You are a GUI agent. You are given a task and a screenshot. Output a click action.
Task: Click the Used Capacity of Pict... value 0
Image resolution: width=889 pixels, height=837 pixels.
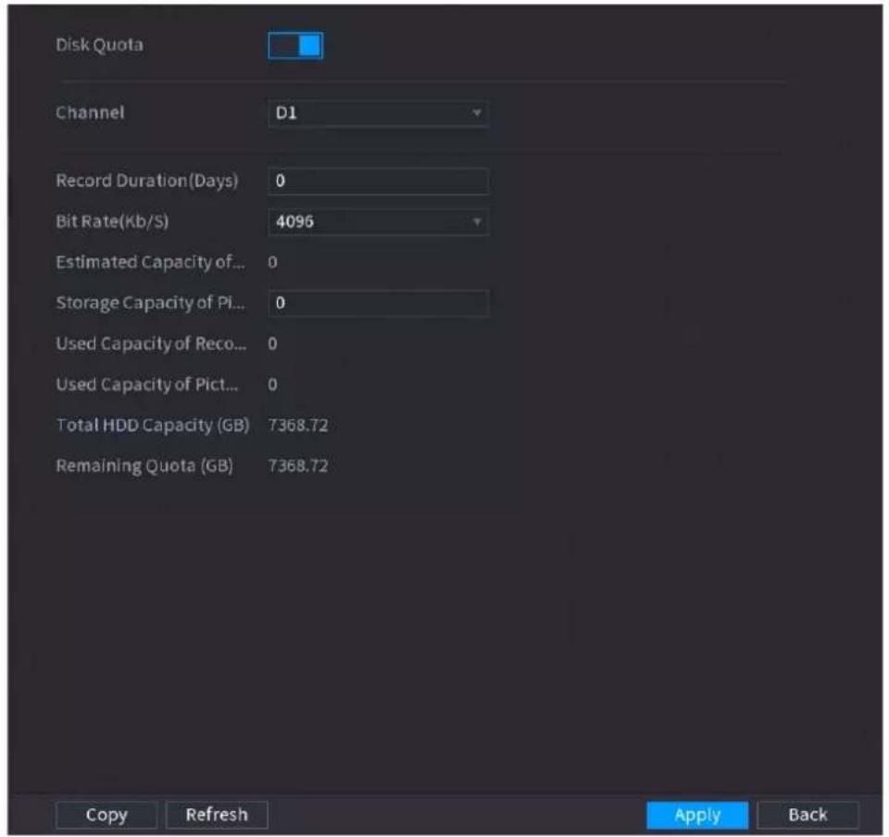point(272,385)
